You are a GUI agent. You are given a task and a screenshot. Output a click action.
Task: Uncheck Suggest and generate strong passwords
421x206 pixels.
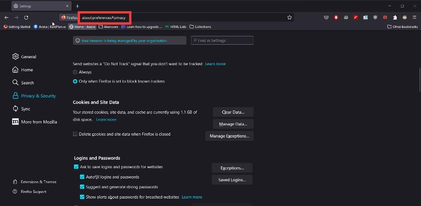pyautogui.click(x=82, y=187)
